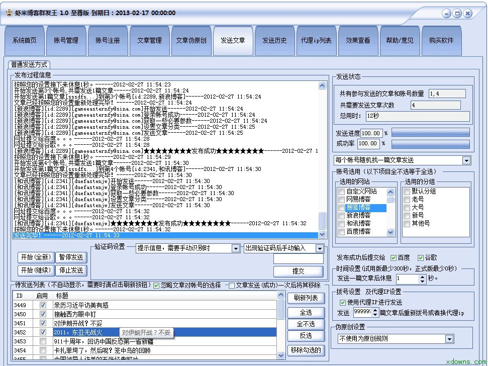Toggle 忽略文章对帐号的选择 checkbox
This screenshot has height=366, width=488.
(x=156, y=286)
